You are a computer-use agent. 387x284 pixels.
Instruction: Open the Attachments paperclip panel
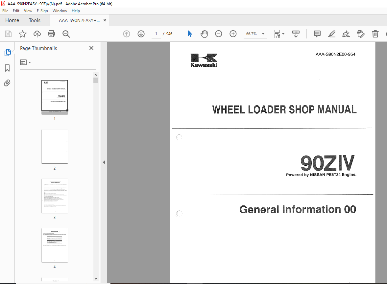tap(7, 83)
